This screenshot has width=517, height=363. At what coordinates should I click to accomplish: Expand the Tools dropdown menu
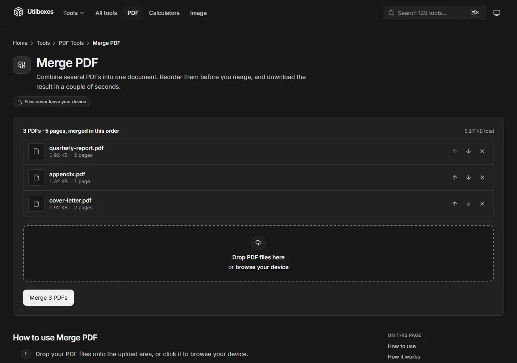pyautogui.click(x=74, y=13)
